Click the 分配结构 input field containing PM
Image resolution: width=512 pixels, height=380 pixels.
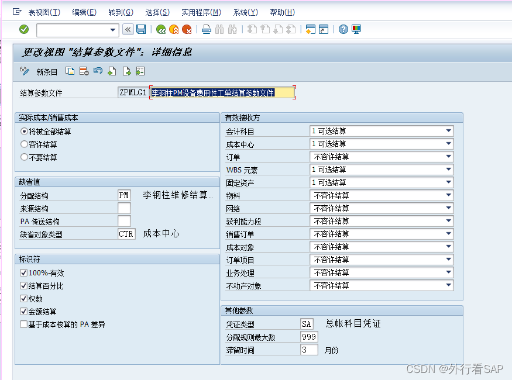(124, 195)
